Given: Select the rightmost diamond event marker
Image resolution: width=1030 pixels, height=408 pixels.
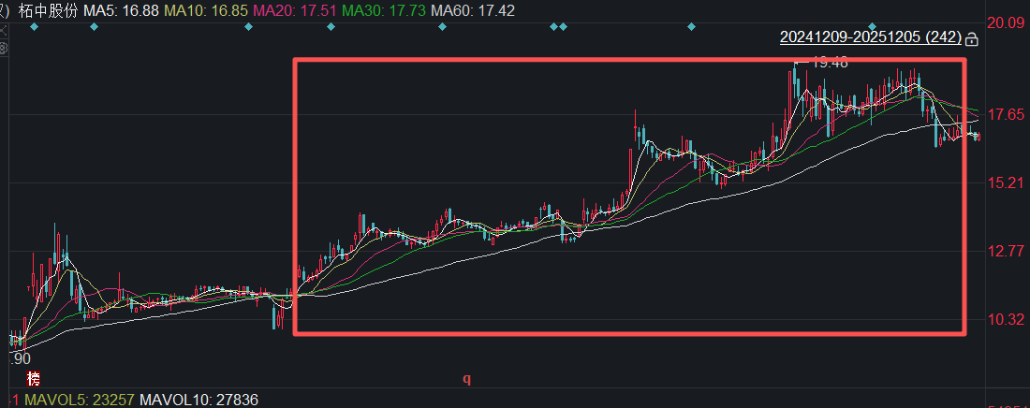Looking at the screenshot, I should coord(873,27).
